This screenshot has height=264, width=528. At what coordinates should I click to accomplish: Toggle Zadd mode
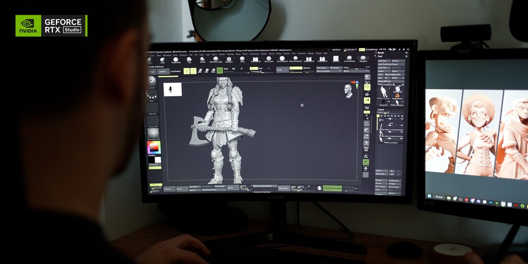[254, 68]
